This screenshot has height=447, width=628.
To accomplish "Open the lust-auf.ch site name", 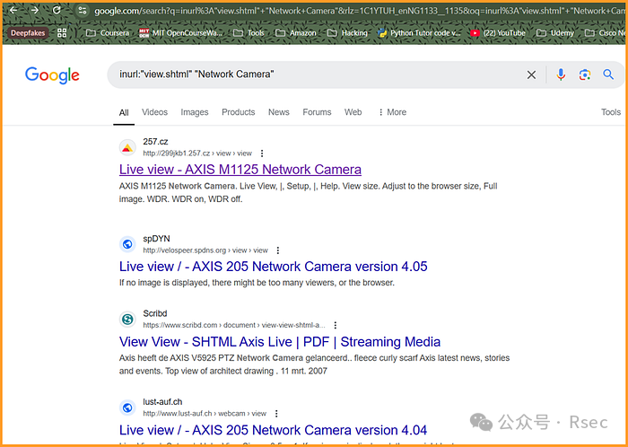I will 162,402.
